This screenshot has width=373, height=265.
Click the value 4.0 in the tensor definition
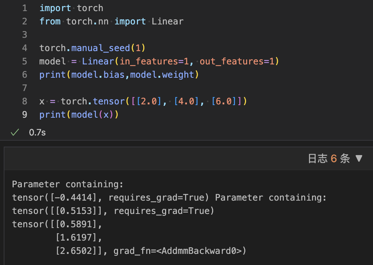186,101
